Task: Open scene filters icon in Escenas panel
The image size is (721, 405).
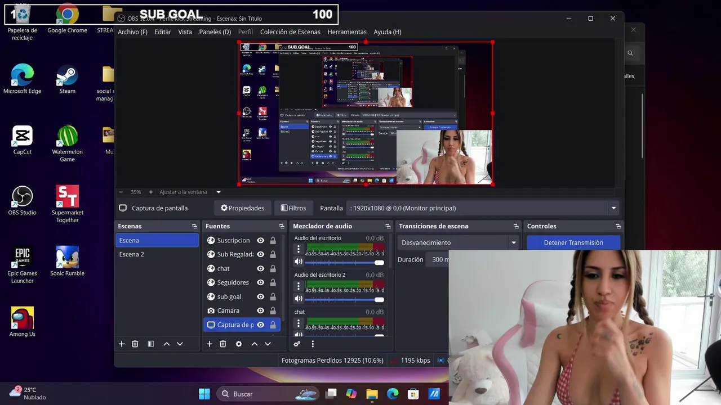Action: pyautogui.click(x=151, y=344)
